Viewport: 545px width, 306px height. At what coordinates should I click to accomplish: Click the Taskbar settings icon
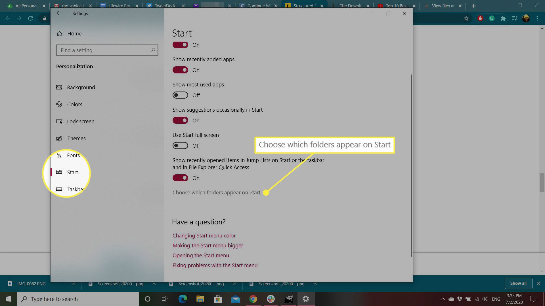point(59,189)
